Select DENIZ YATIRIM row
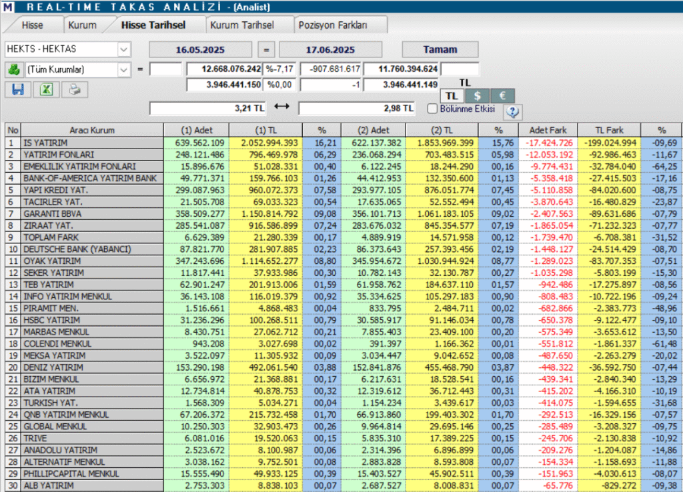Screen dimensions: 683x492 [x=344, y=367]
